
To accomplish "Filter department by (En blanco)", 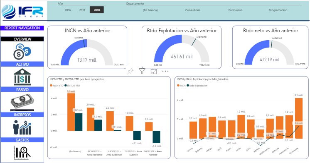I will point(150,10).
